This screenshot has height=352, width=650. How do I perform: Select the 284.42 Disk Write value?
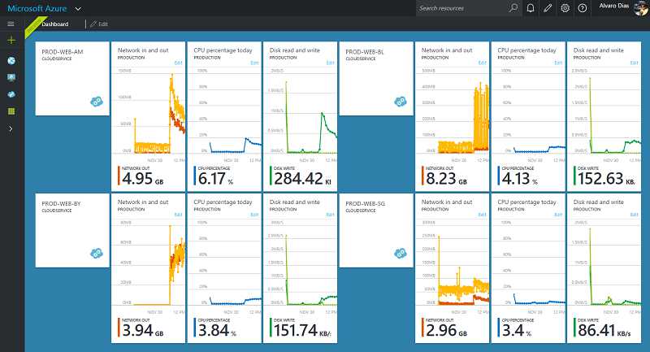[302, 179]
